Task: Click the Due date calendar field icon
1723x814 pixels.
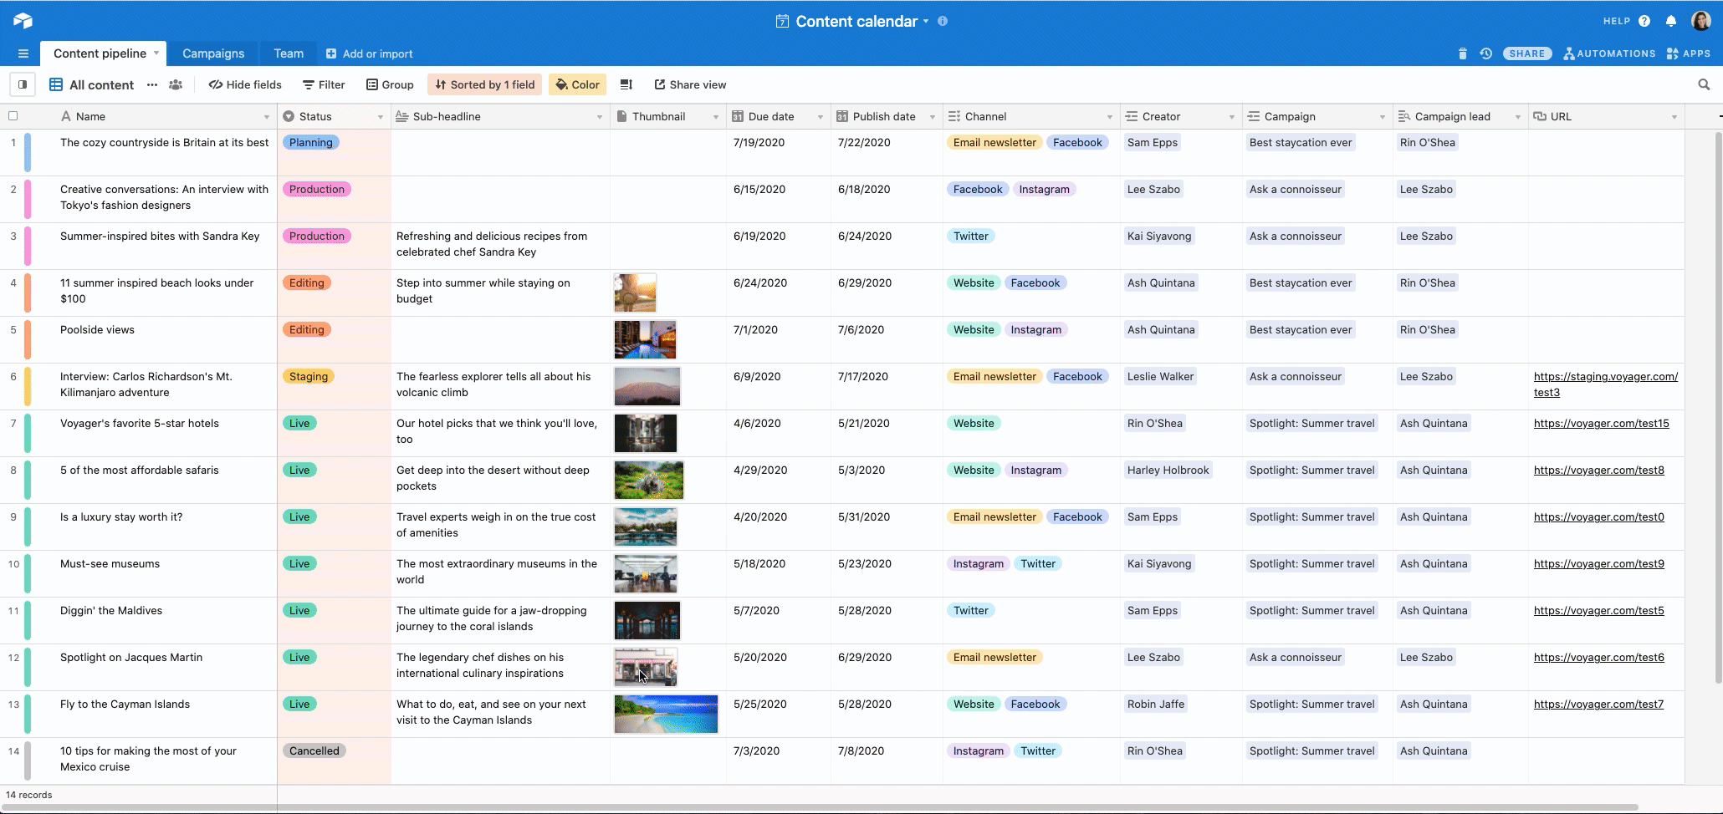Action: pos(738,116)
